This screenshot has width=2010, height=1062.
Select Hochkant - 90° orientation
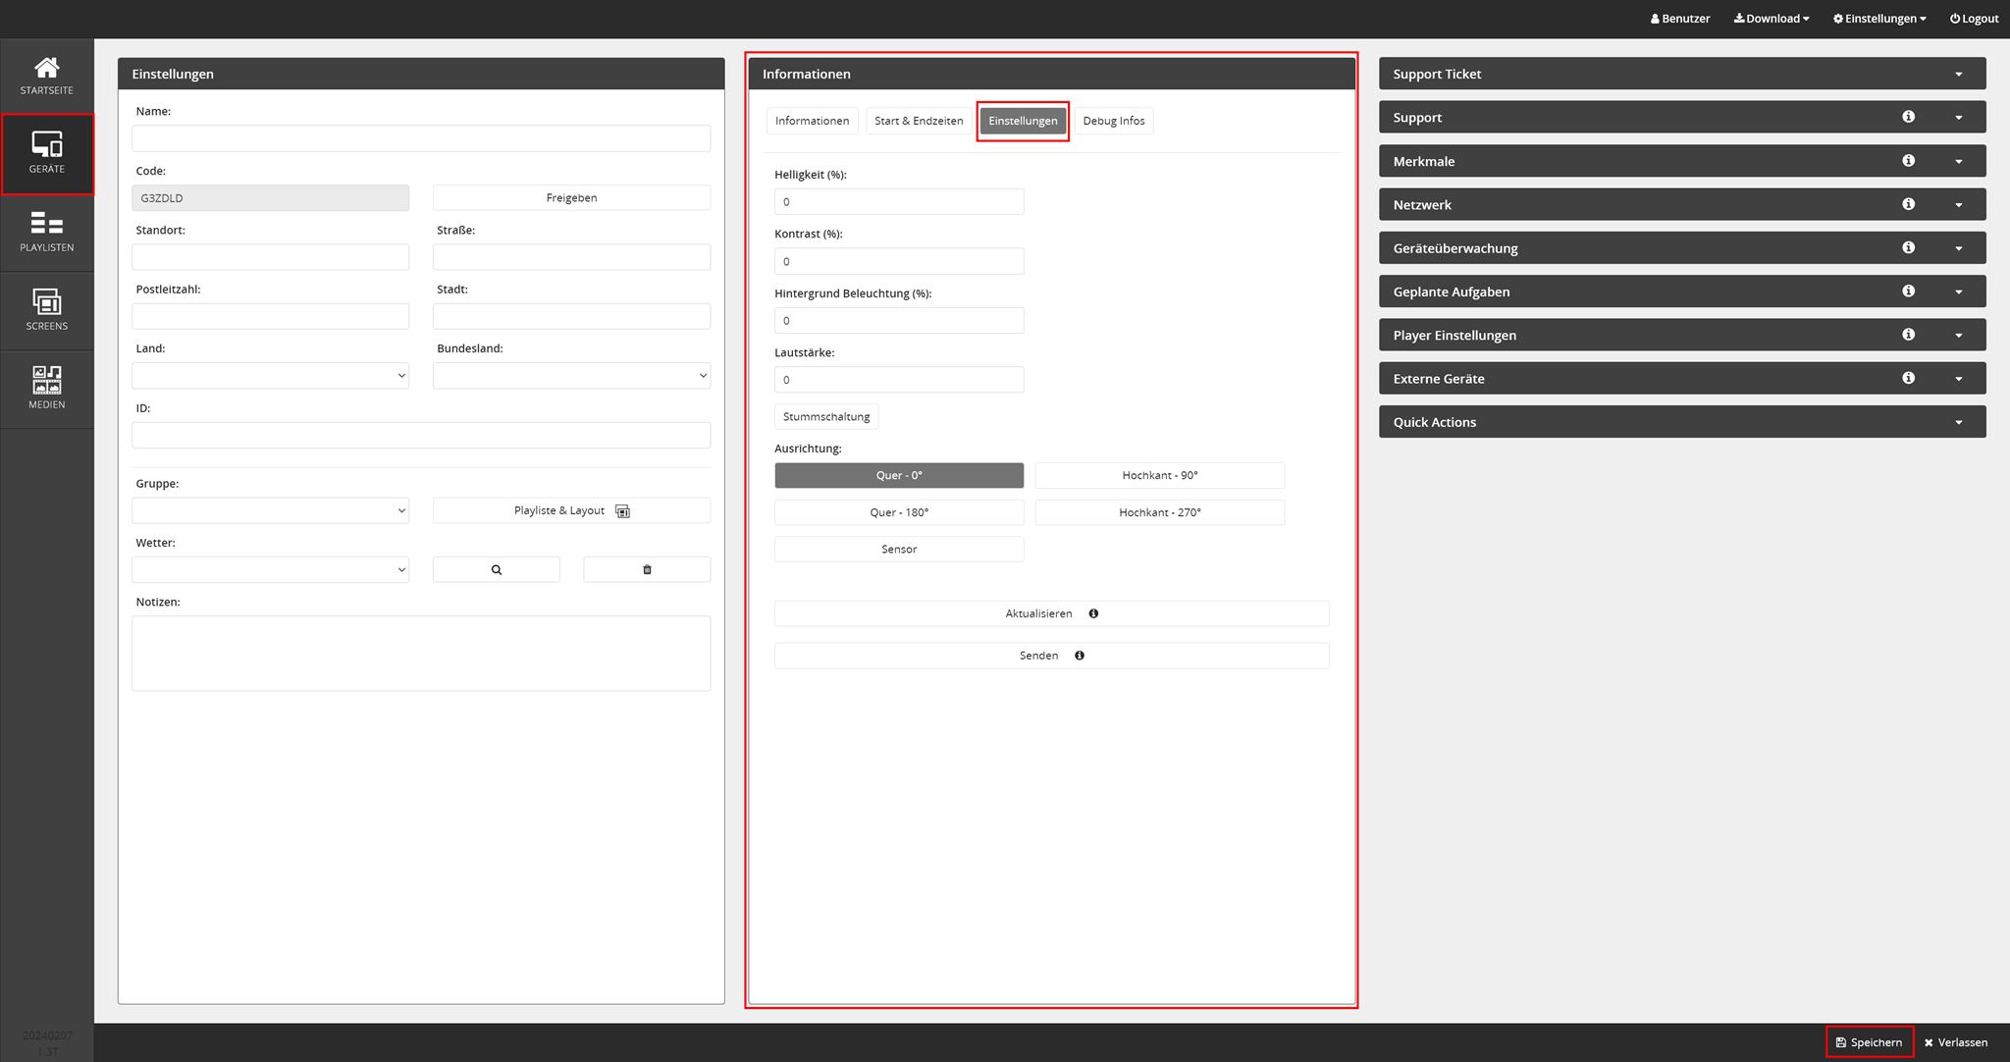pyautogui.click(x=1159, y=475)
